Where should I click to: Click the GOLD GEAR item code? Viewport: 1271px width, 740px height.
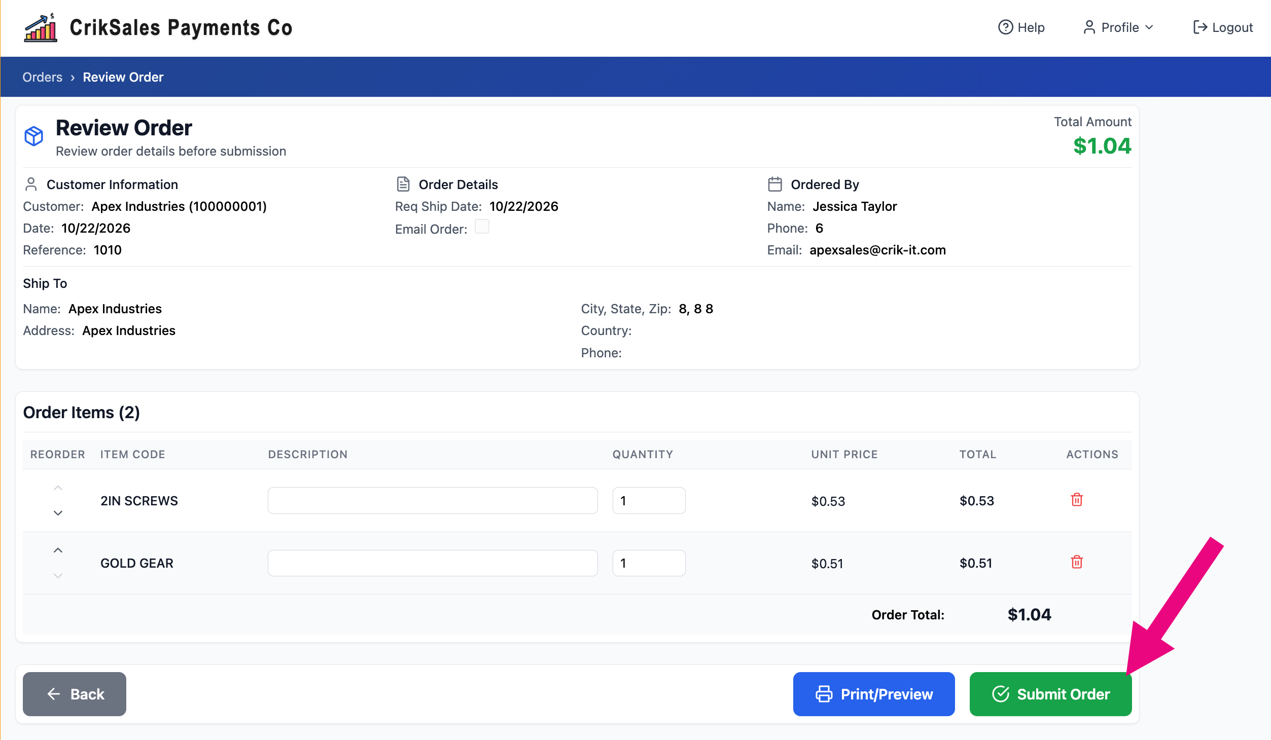[x=137, y=563]
